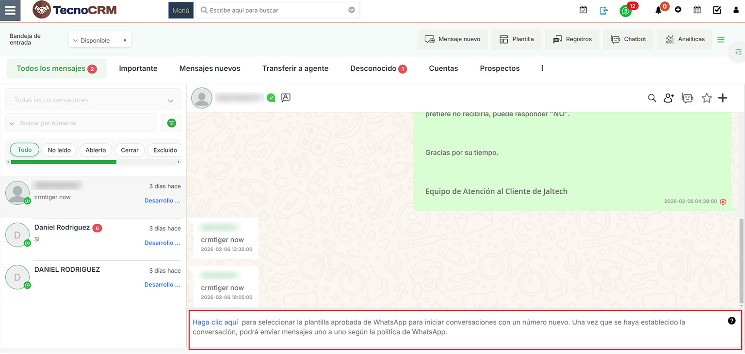Open the calendar icon in top bar
Image resolution: width=745 pixels, height=354 pixels.
point(697,10)
